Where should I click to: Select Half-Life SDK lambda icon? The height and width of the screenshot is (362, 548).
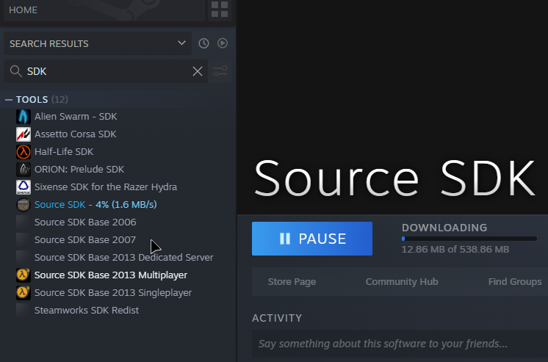point(24,152)
